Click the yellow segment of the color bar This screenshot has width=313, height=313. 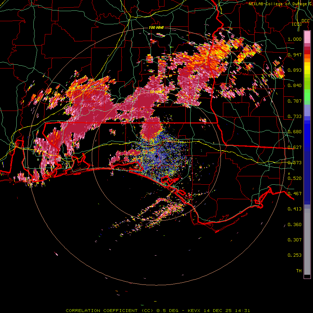point(307,69)
